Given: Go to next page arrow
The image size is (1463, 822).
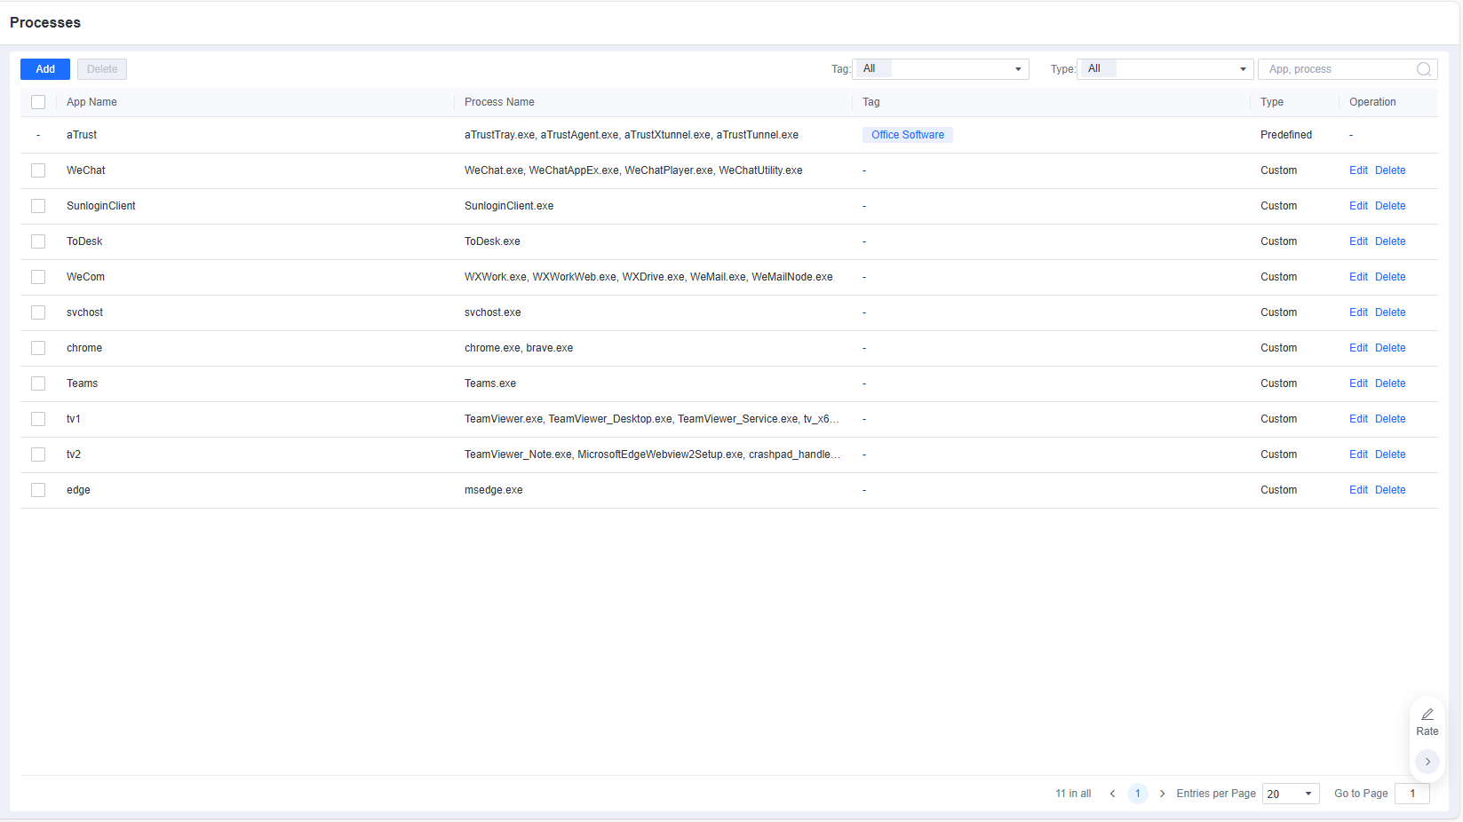Looking at the screenshot, I should pos(1162,794).
